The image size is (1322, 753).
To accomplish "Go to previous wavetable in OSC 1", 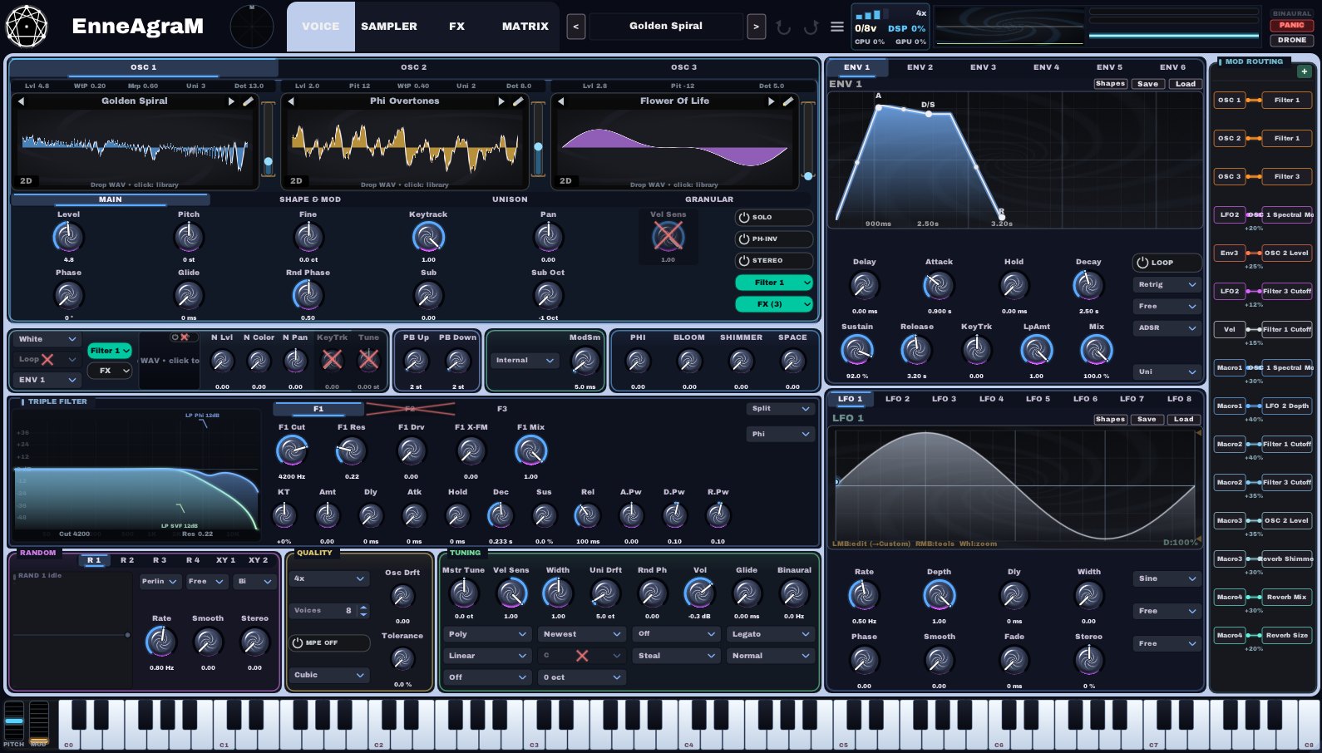I will click(x=21, y=101).
